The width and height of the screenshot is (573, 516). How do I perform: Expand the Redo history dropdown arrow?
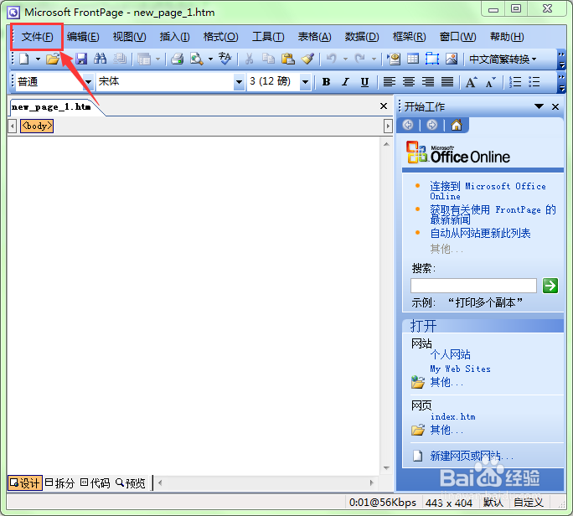[x=374, y=59]
